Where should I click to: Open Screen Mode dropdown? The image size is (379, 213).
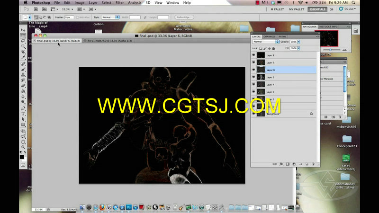(92, 9)
